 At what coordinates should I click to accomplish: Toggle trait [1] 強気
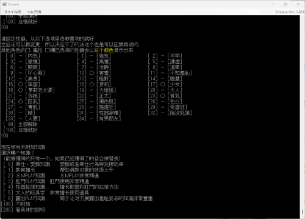click(x=94, y=56)
